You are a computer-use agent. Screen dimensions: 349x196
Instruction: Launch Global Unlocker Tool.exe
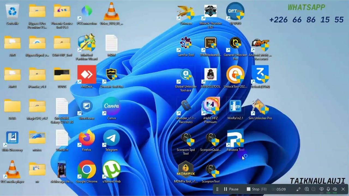coord(186,75)
